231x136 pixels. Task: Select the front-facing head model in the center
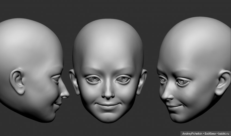(108, 71)
